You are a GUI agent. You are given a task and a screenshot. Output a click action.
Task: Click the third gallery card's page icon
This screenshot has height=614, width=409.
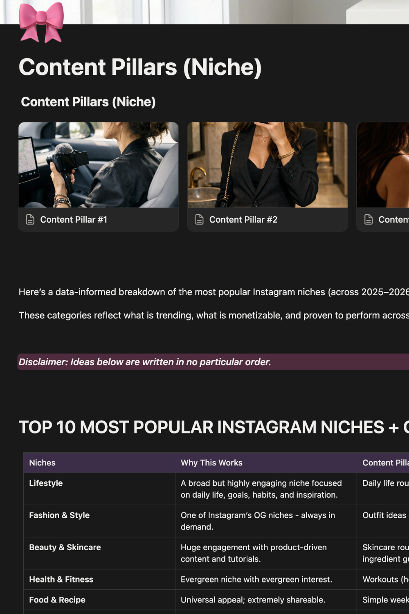pos(369,219)
